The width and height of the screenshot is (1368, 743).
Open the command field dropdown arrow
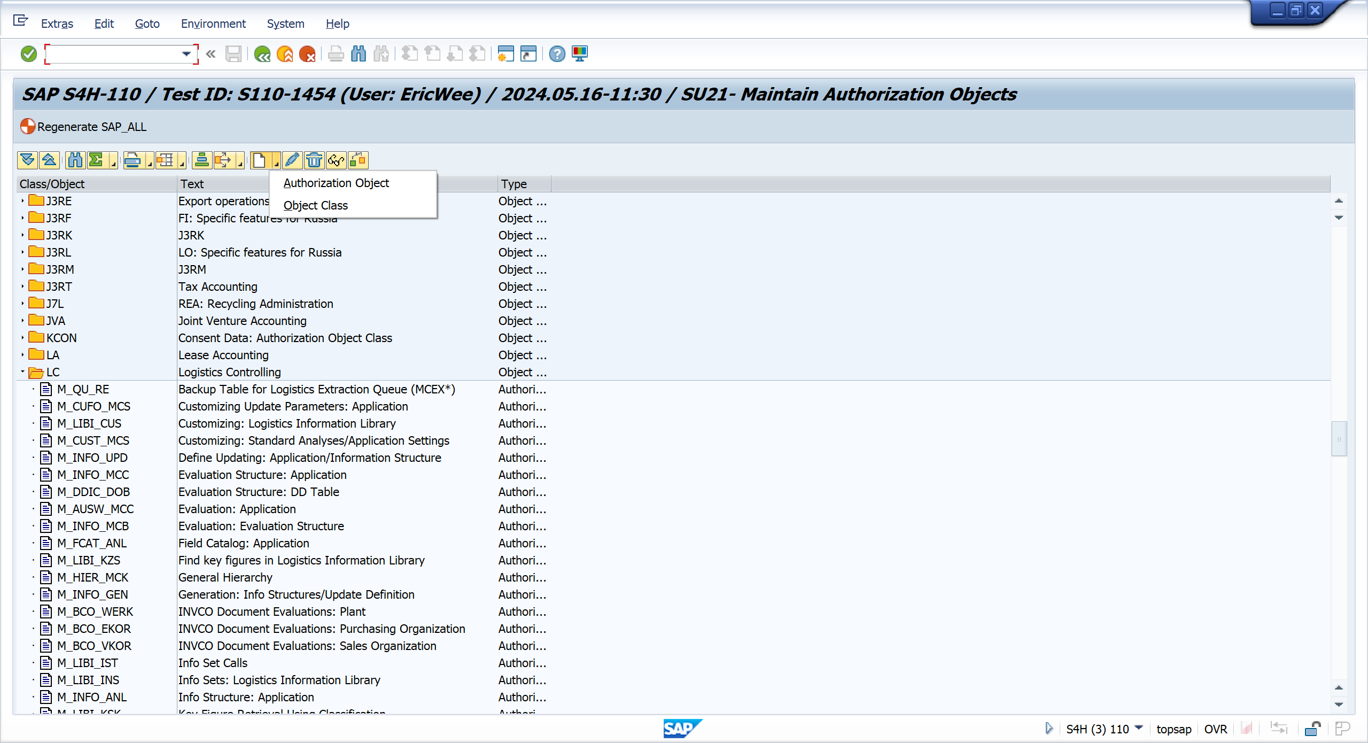[186, 54]
